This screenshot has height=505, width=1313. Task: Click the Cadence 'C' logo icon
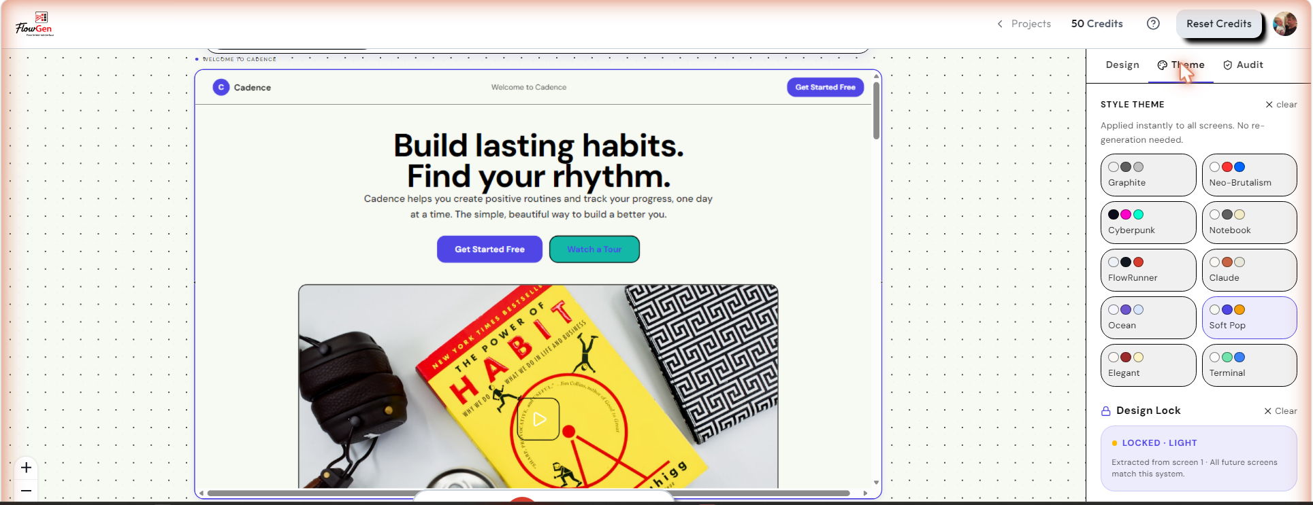(x=221, y=87)
